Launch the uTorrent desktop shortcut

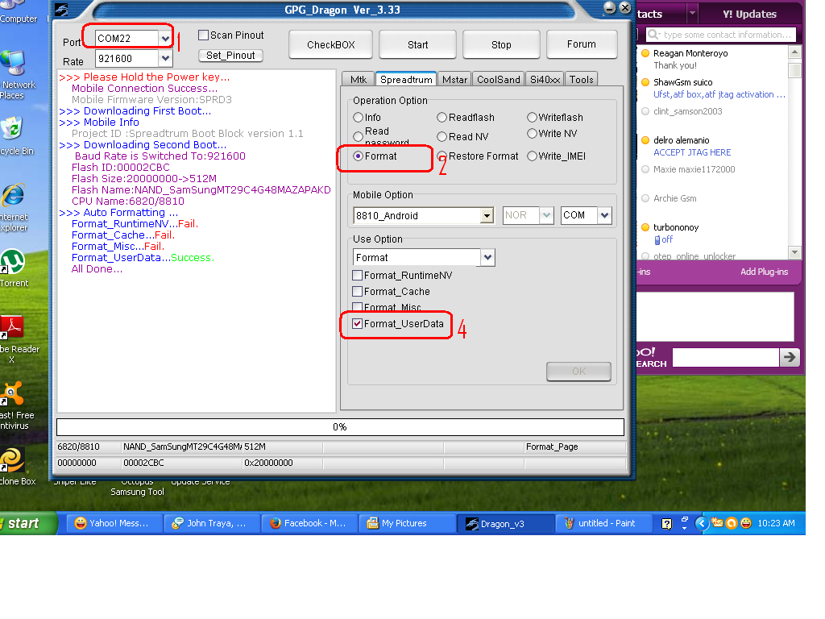(x=14, y=268)
